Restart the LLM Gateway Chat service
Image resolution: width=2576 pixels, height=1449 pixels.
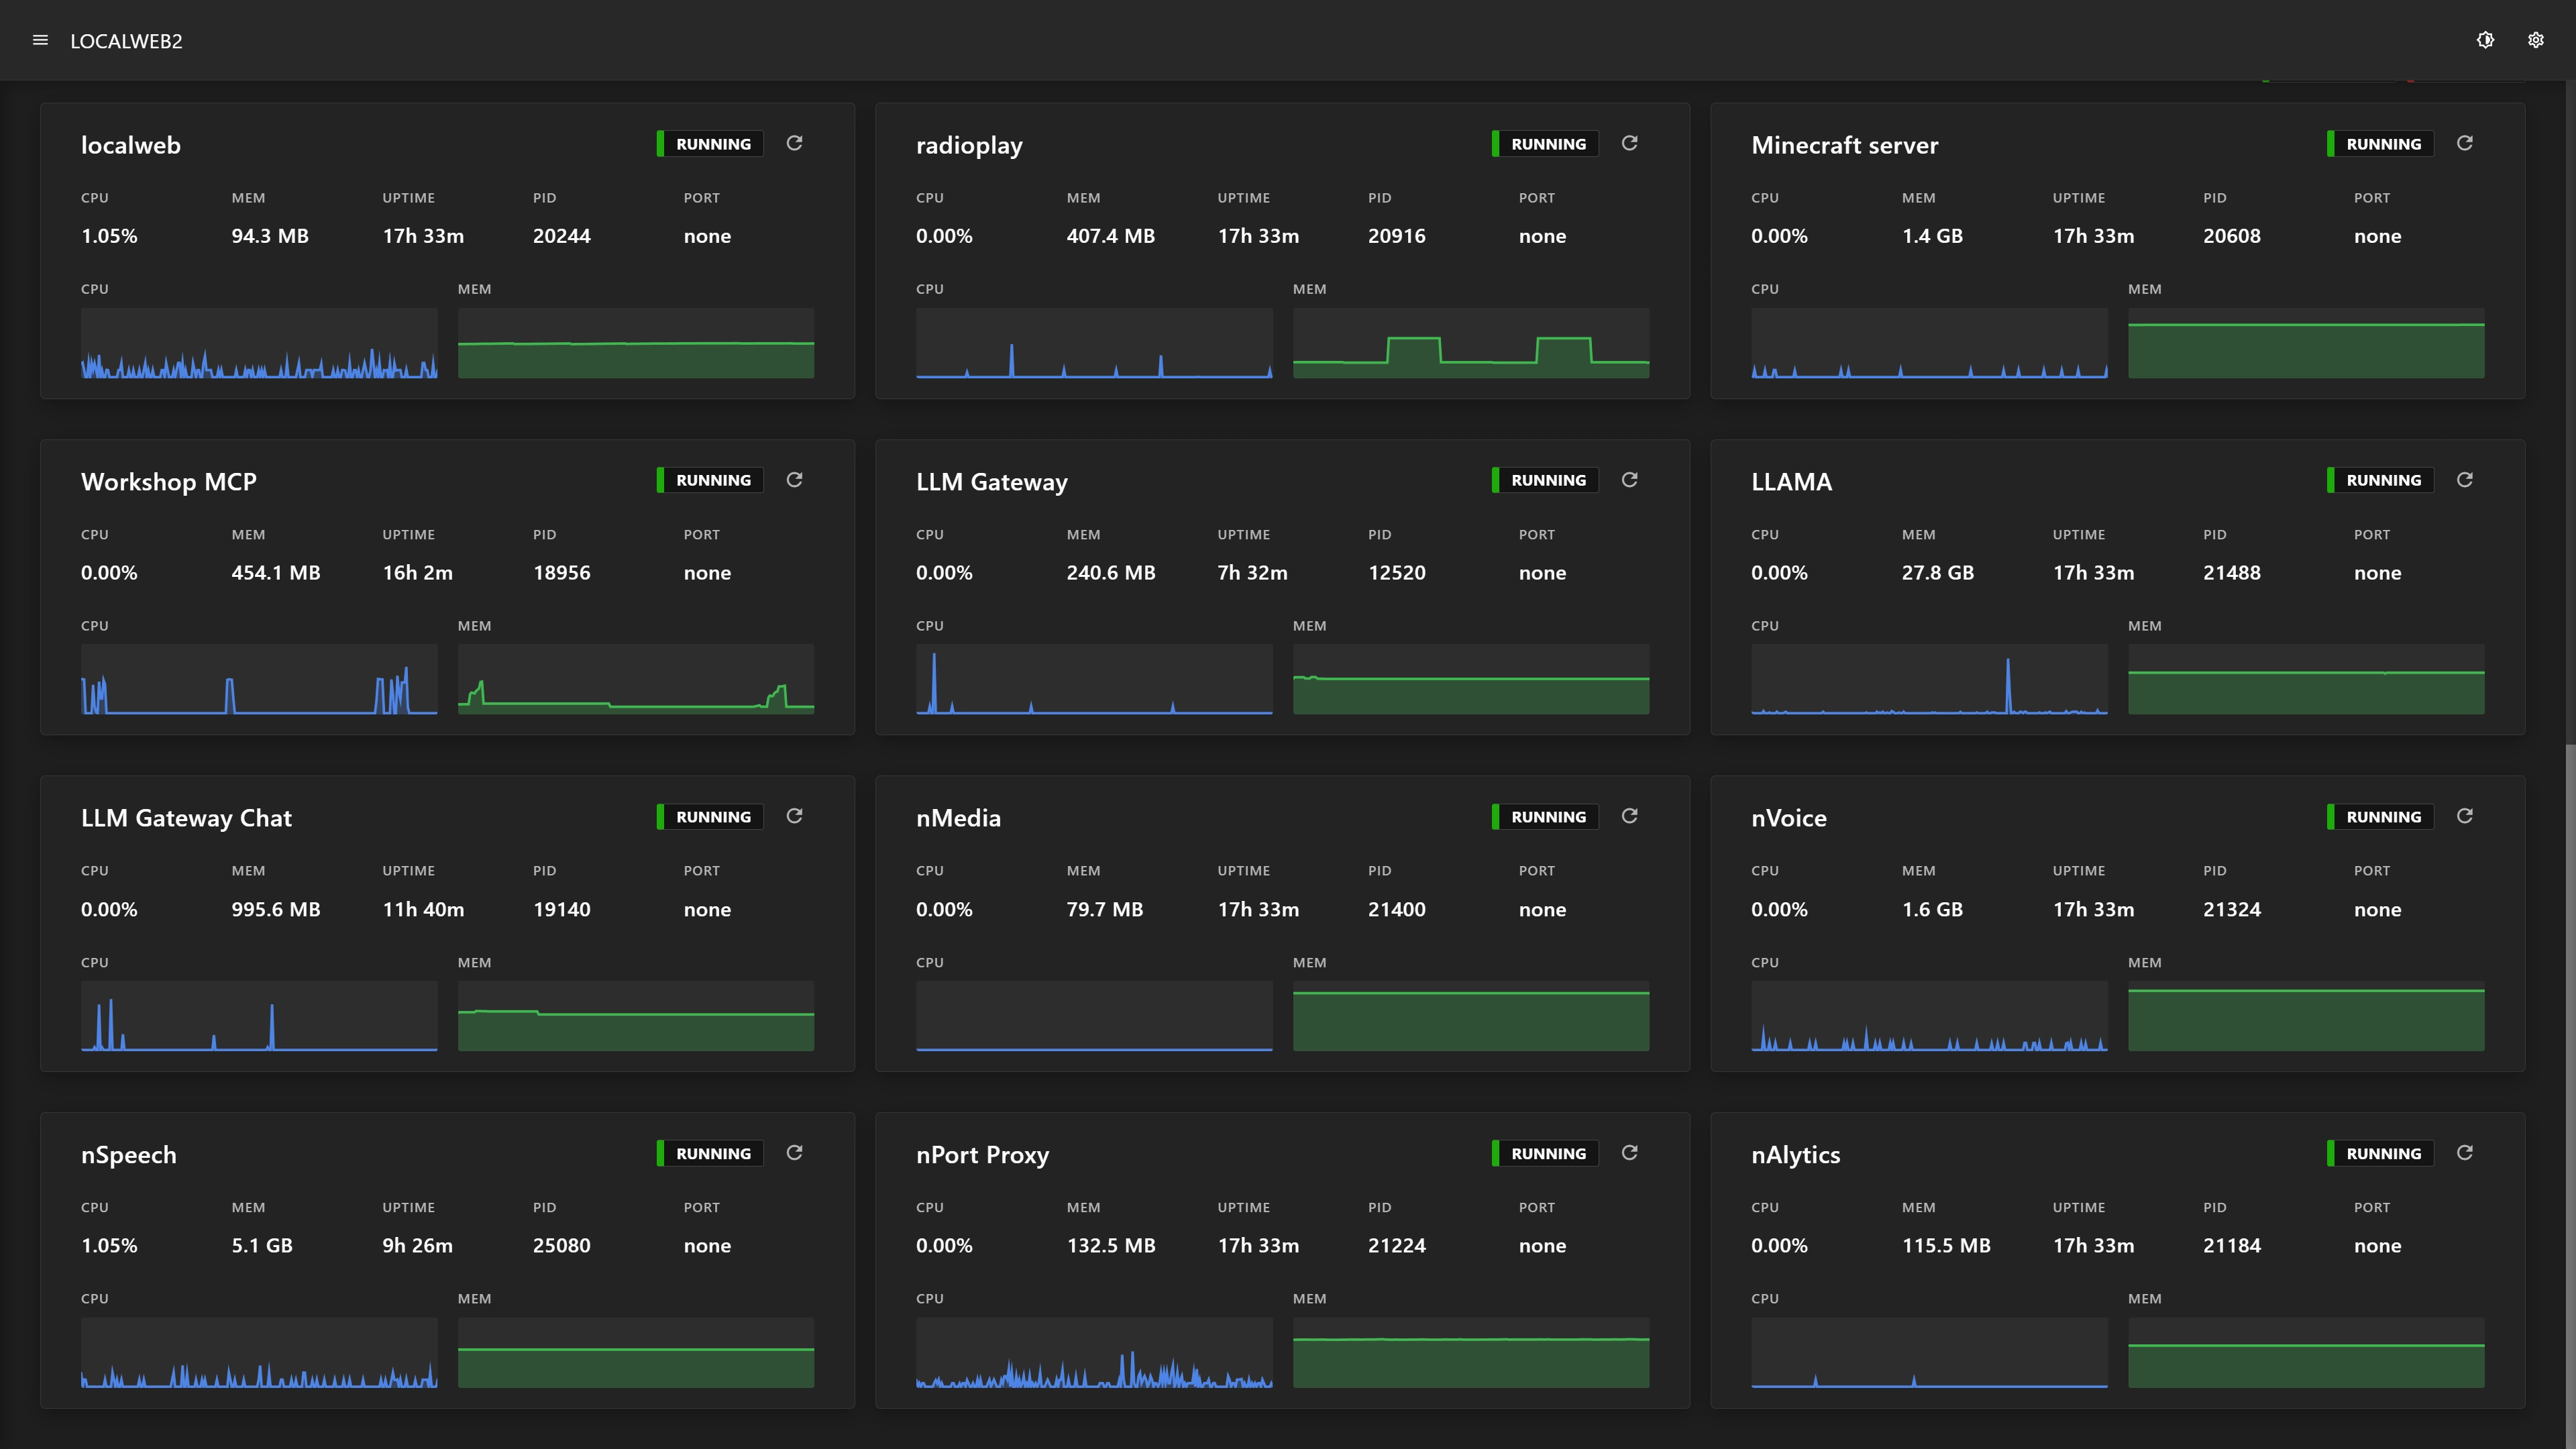click(794, 816)
